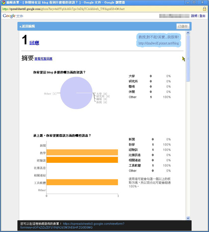Viewport: 209px width, 232px height.
Task: Click the 'Other [1]' pie chart label
Action: click(50, 94)
